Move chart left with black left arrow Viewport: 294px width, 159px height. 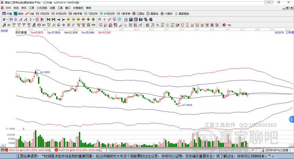coord(59,20)
